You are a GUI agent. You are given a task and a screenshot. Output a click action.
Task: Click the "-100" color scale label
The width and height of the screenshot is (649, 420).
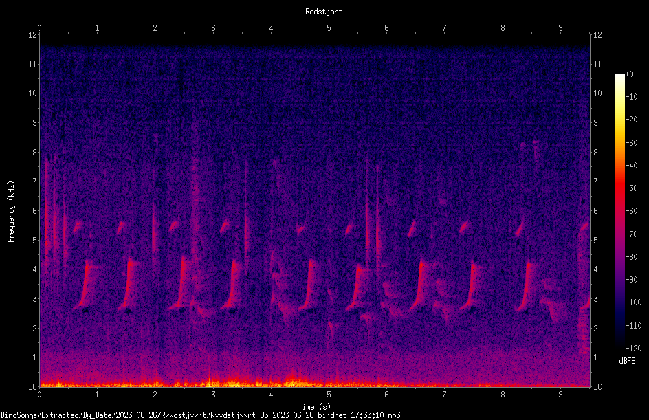point(633,302)
